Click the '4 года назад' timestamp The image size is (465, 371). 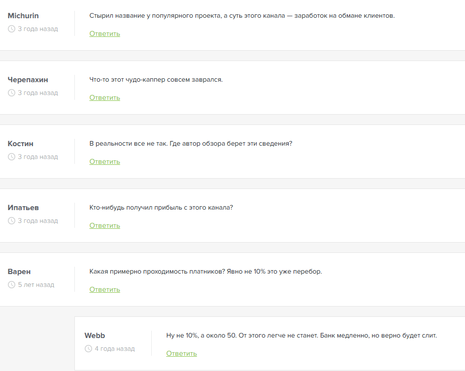(x=114, y=349)
